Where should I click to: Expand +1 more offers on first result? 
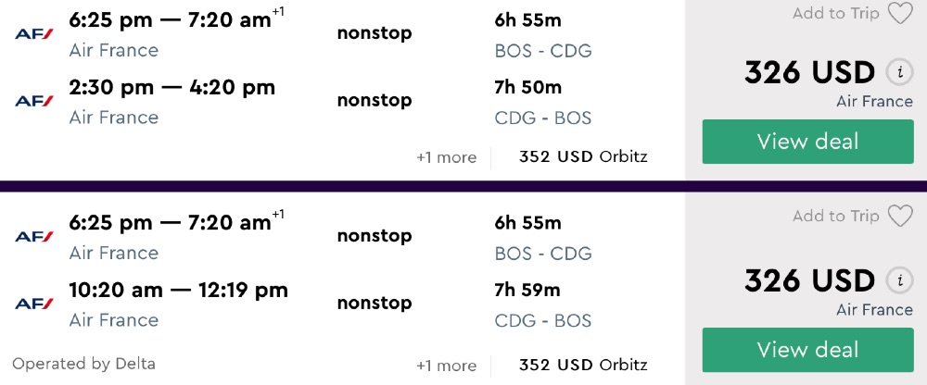pyautogui.click(x=446, y=157)
